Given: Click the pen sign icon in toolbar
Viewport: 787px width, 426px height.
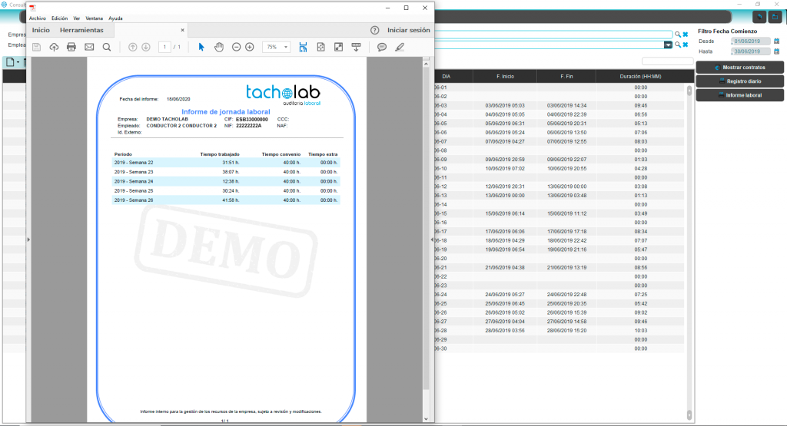Looking at the screenshot, I should click(399, 47).
